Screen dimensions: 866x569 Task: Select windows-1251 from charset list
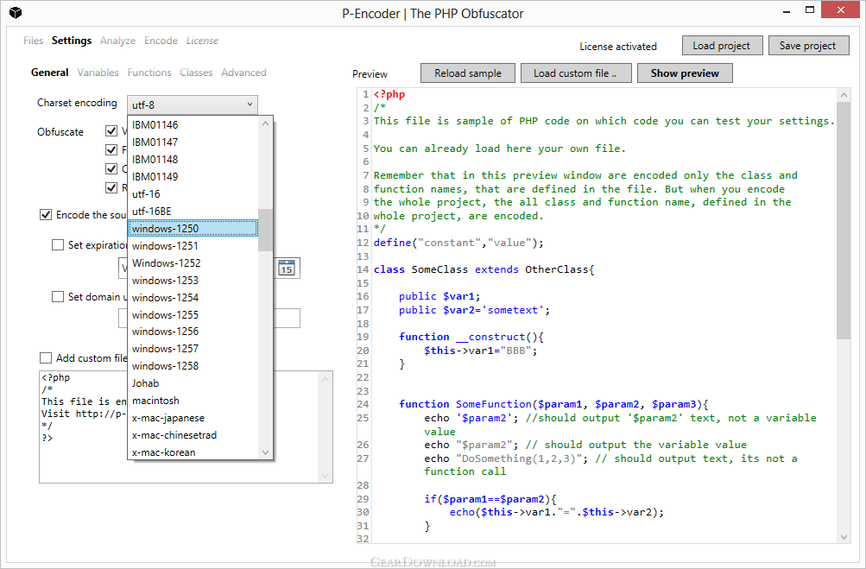[x=193, y=246]
